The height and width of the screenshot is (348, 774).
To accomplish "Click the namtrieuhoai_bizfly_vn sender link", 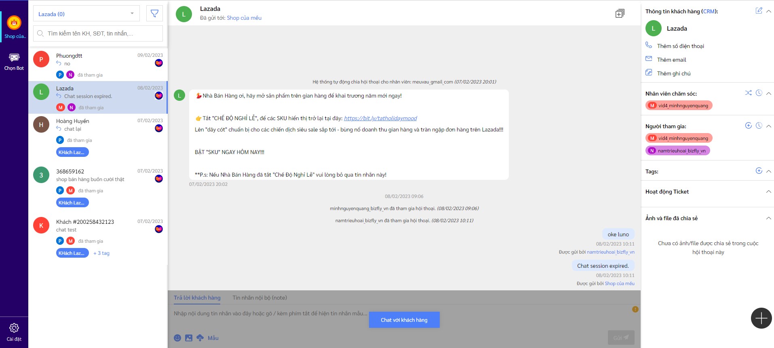I will coord(611,252).
